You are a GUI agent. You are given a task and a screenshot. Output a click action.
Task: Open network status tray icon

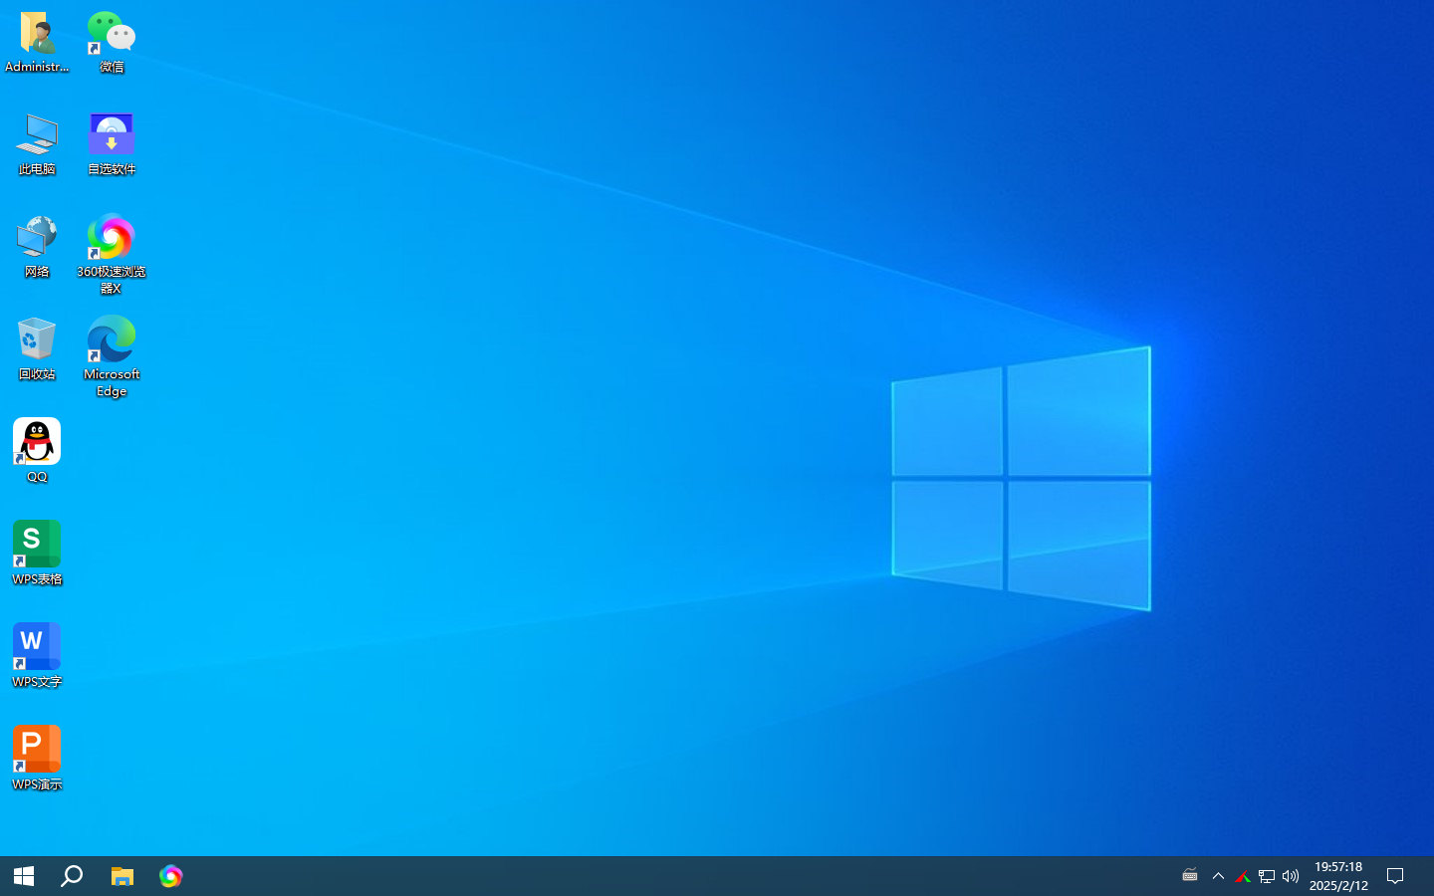[1267, 876]
